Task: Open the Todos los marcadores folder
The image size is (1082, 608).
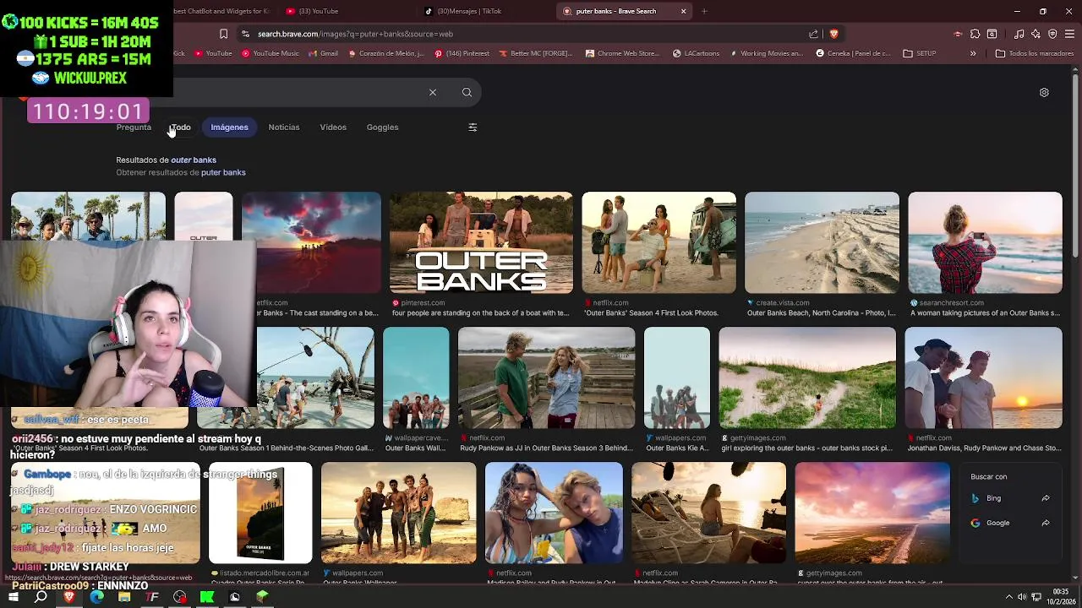Action: tap(1035, 53)
